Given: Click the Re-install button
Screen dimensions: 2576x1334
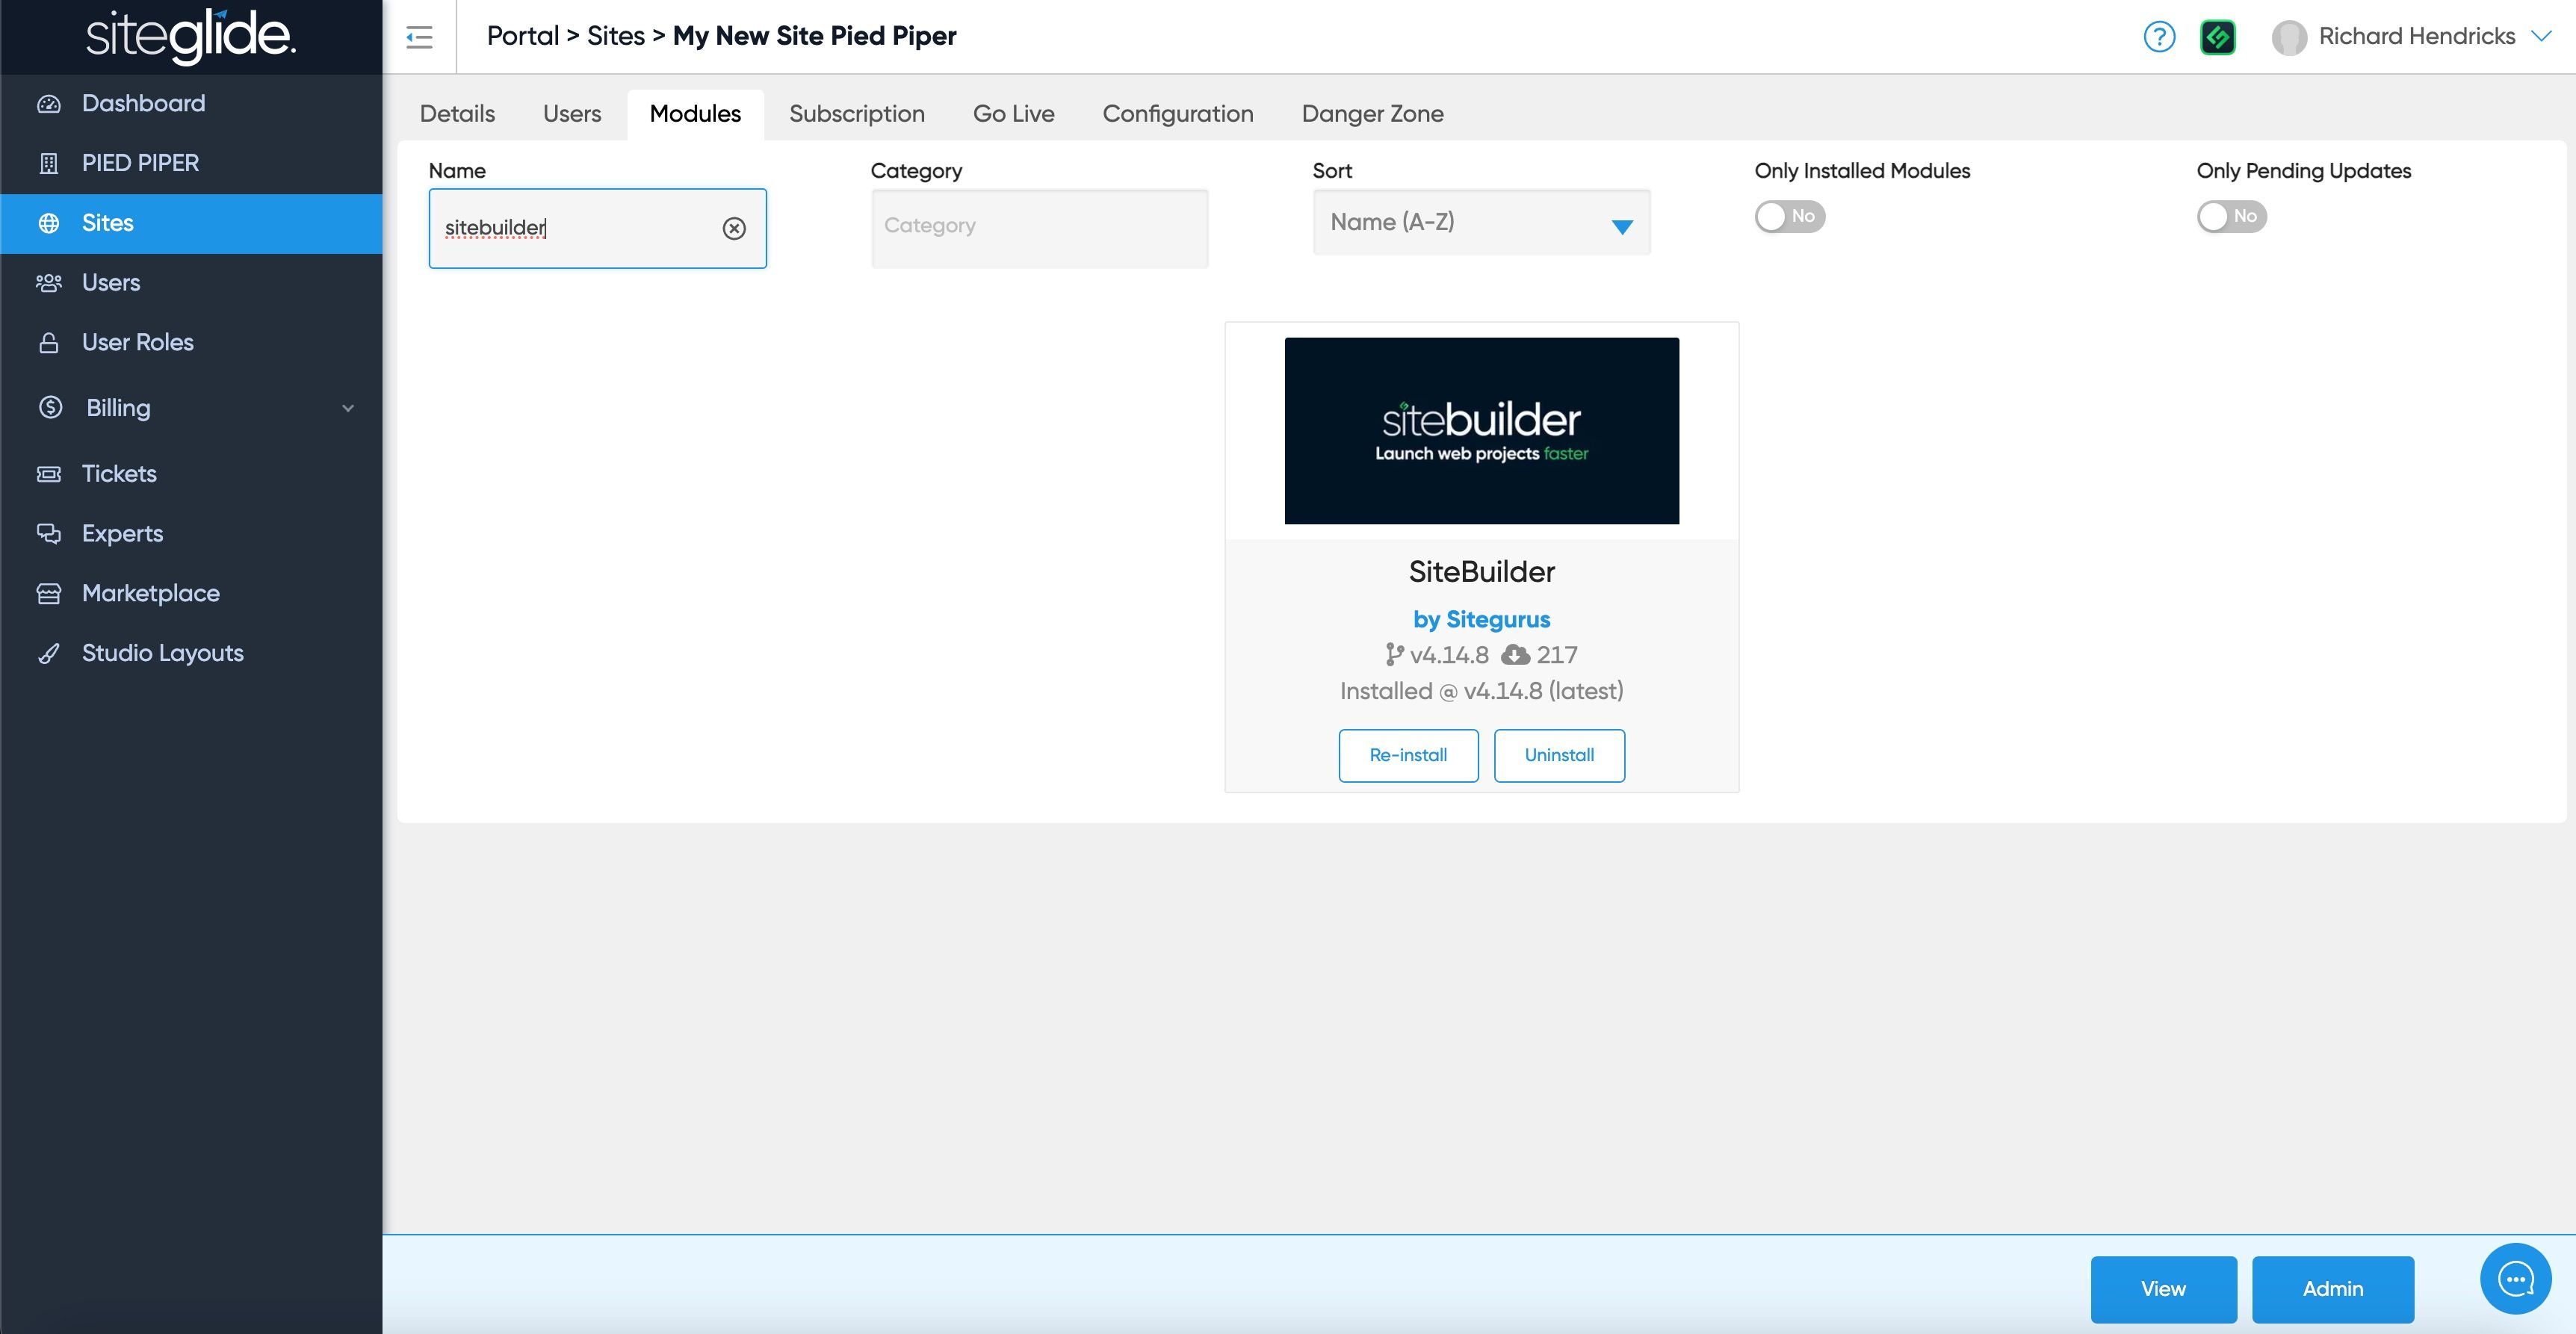Looking at the screenshot, I should tap(1408, 756).
